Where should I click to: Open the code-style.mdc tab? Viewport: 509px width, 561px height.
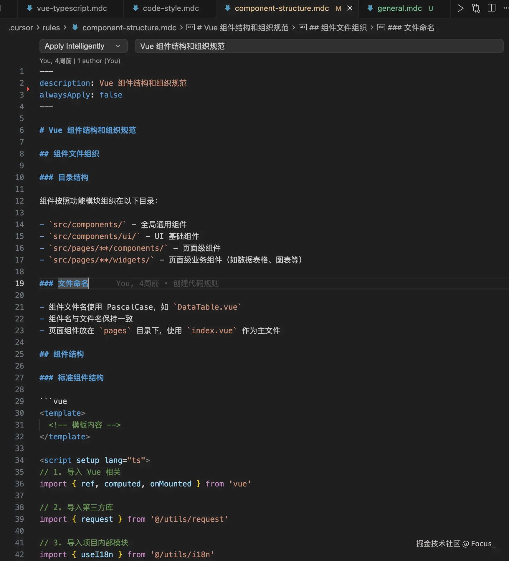coord(170,9)
